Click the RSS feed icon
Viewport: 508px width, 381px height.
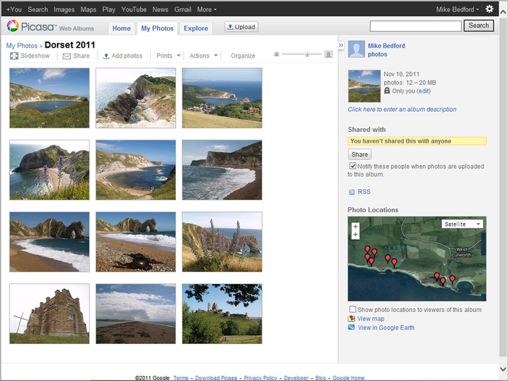[x=351, y=192]
